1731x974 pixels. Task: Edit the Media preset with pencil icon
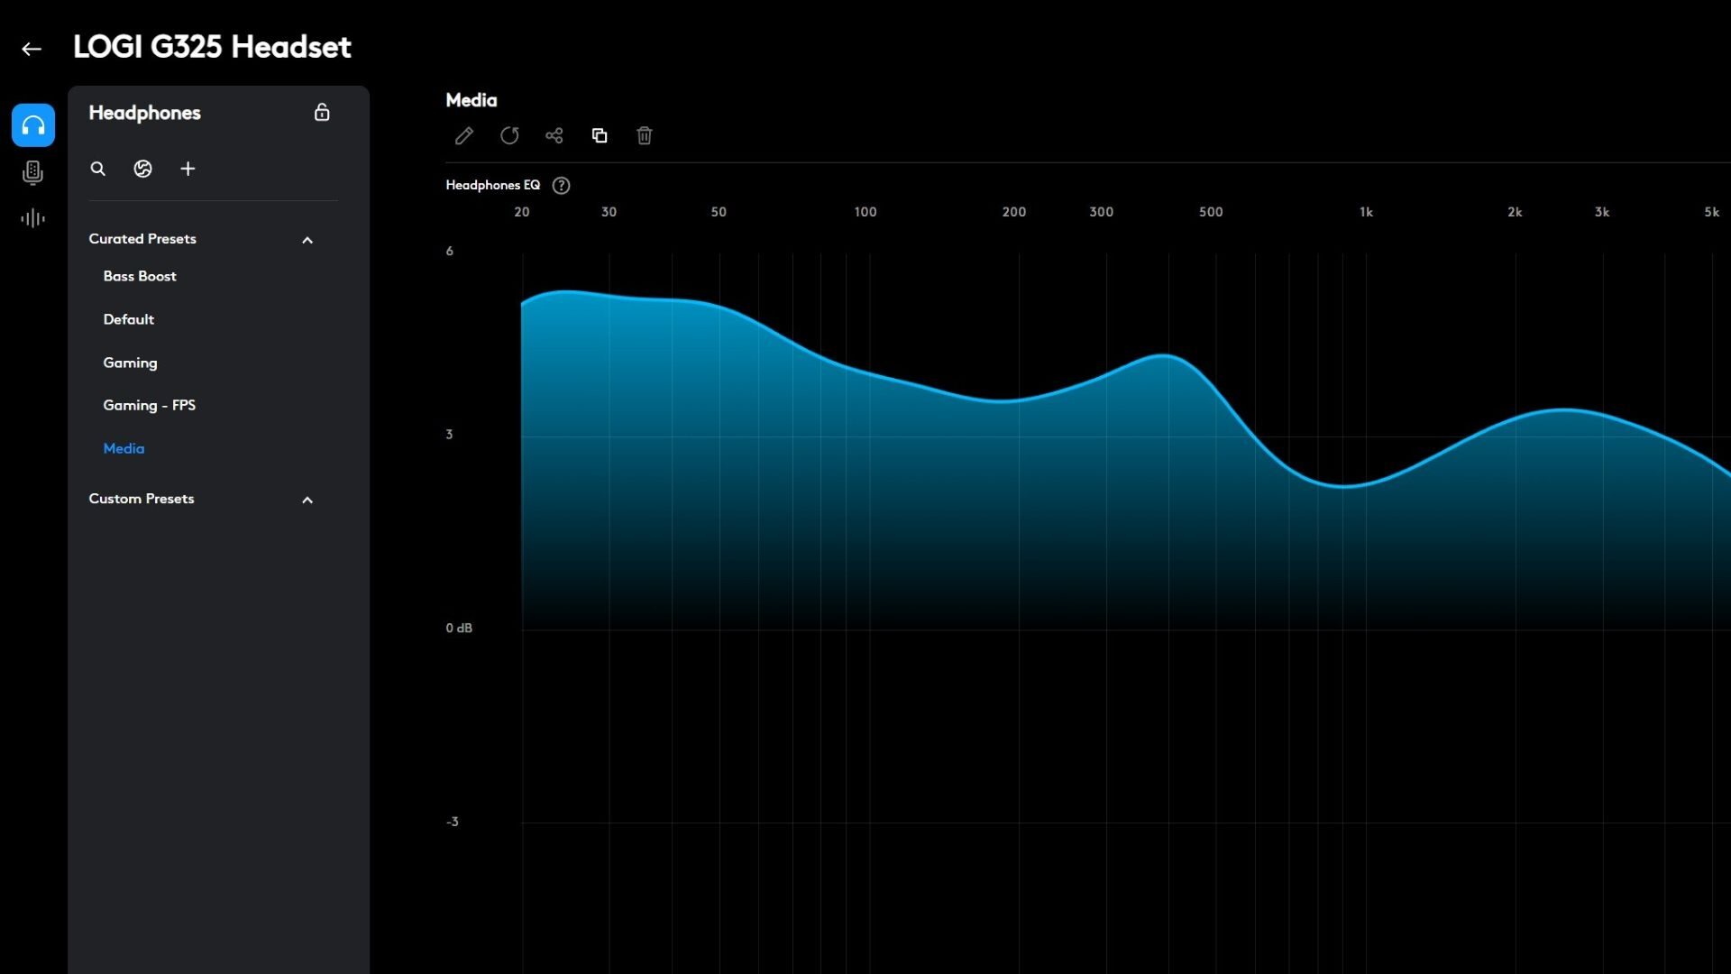464,135
